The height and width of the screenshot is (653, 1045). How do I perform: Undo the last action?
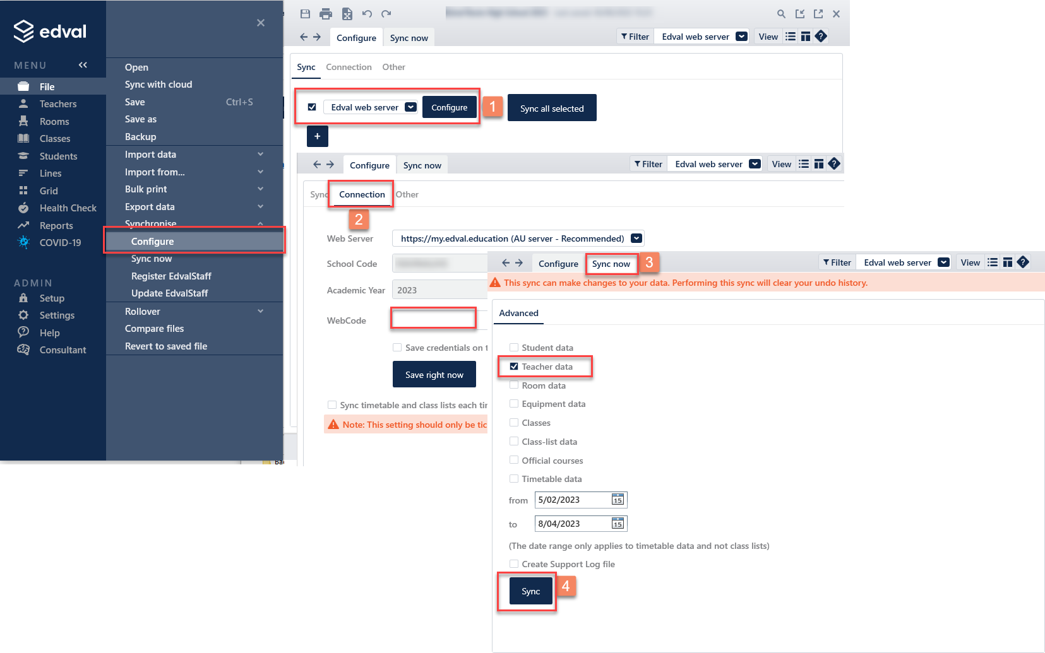coord(367,13)
